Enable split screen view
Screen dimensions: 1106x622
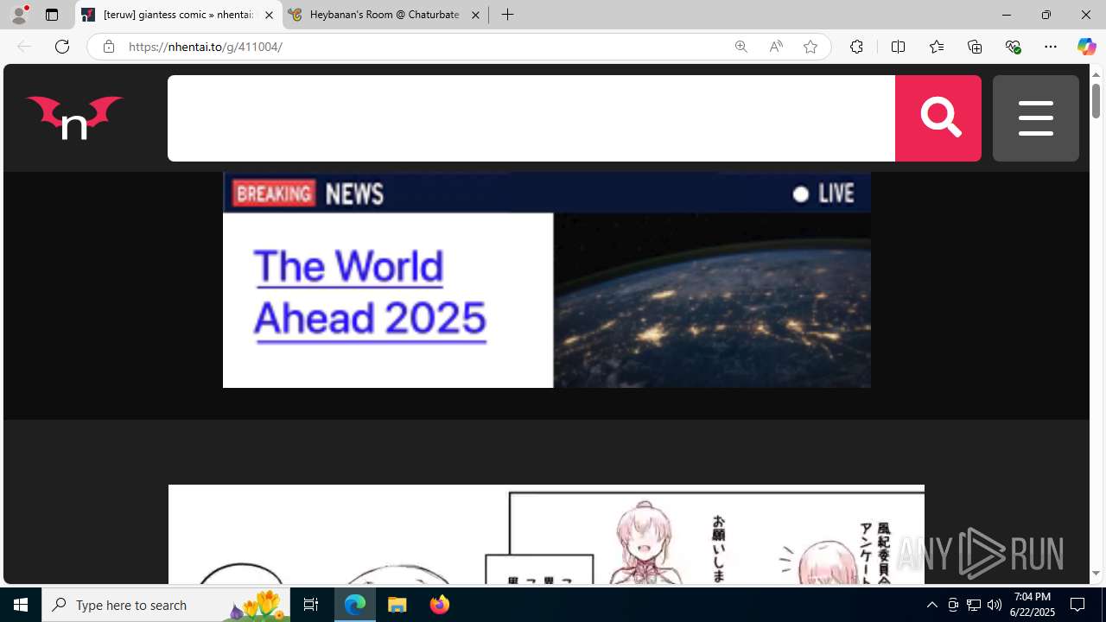898,47
